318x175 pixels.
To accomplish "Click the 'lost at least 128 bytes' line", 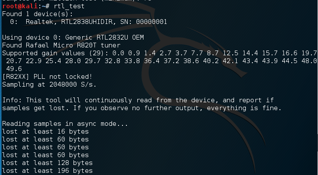I will coord(47,163).
